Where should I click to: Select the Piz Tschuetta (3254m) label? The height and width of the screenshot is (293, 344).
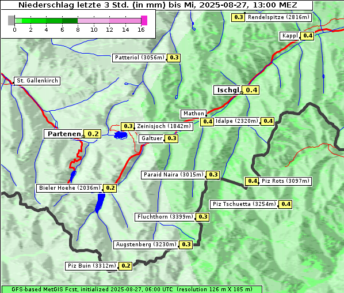point(244,204)
